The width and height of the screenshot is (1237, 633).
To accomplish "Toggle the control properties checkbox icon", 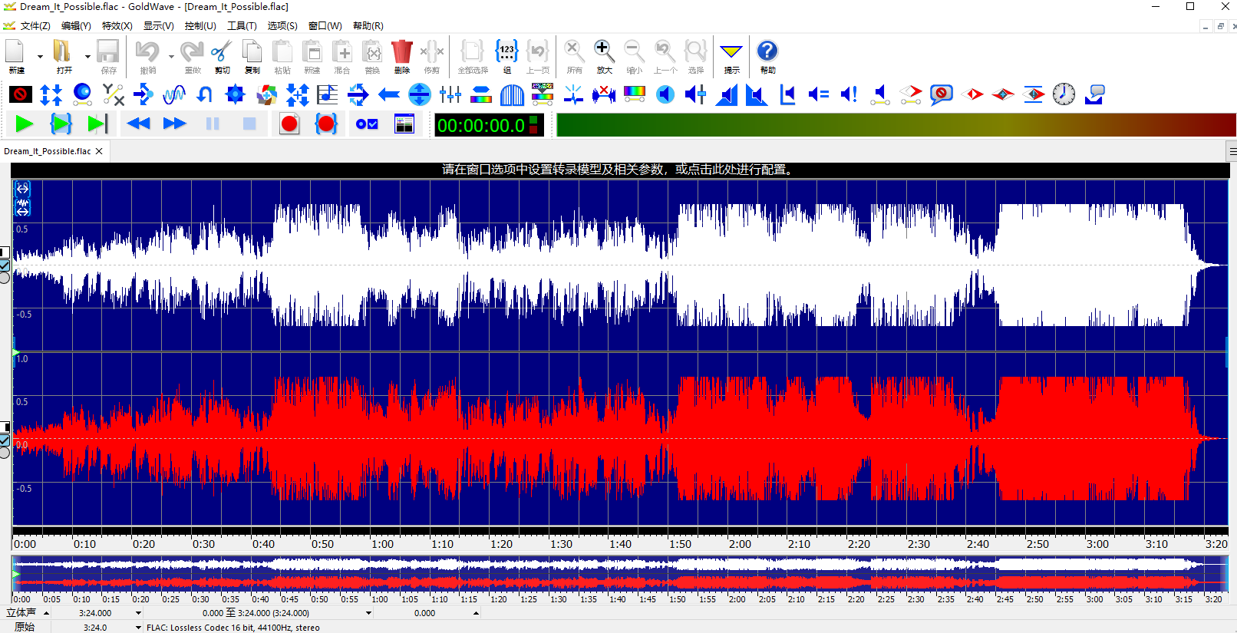I will [x=367, y=124].
